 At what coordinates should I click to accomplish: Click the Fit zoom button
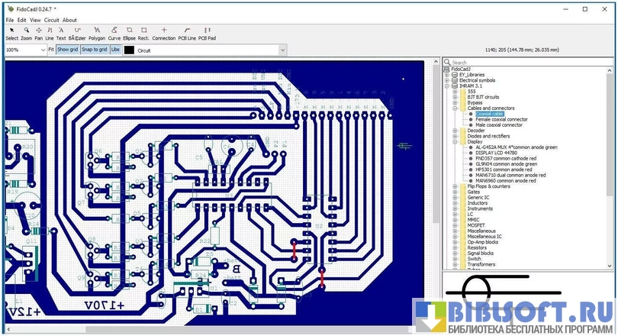[51, 50]
